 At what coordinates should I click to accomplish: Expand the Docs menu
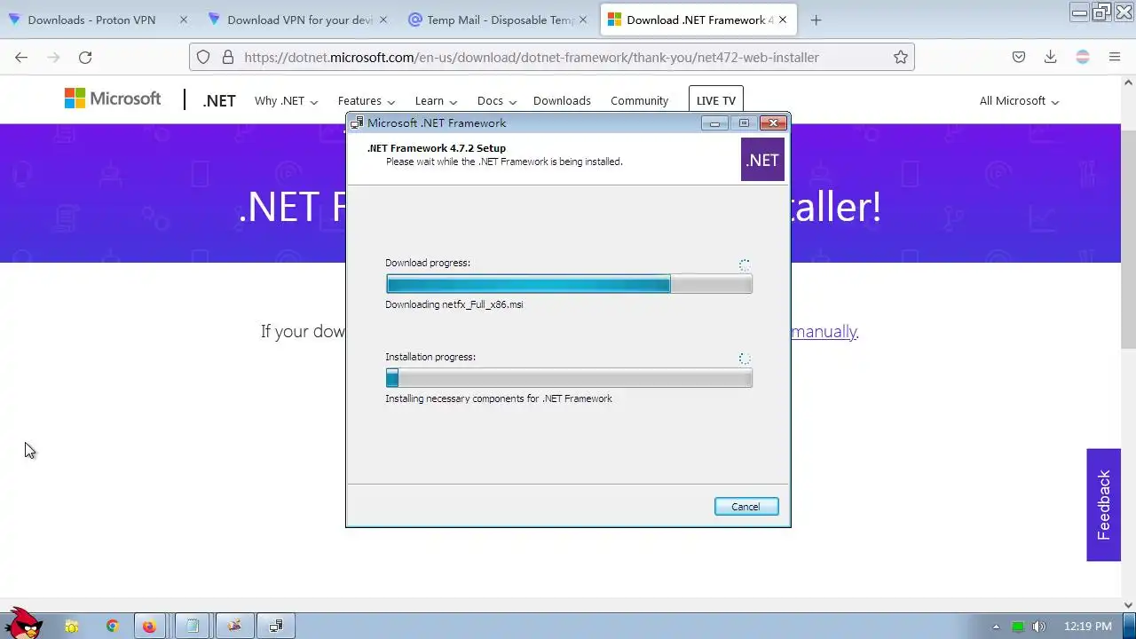coord(496,100)
